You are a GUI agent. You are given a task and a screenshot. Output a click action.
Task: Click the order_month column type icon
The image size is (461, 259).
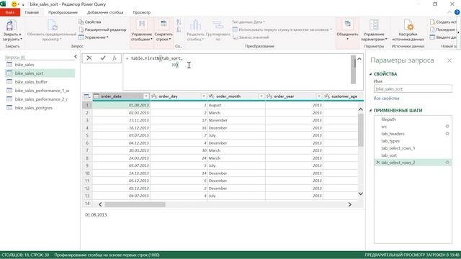coord(211,96)
